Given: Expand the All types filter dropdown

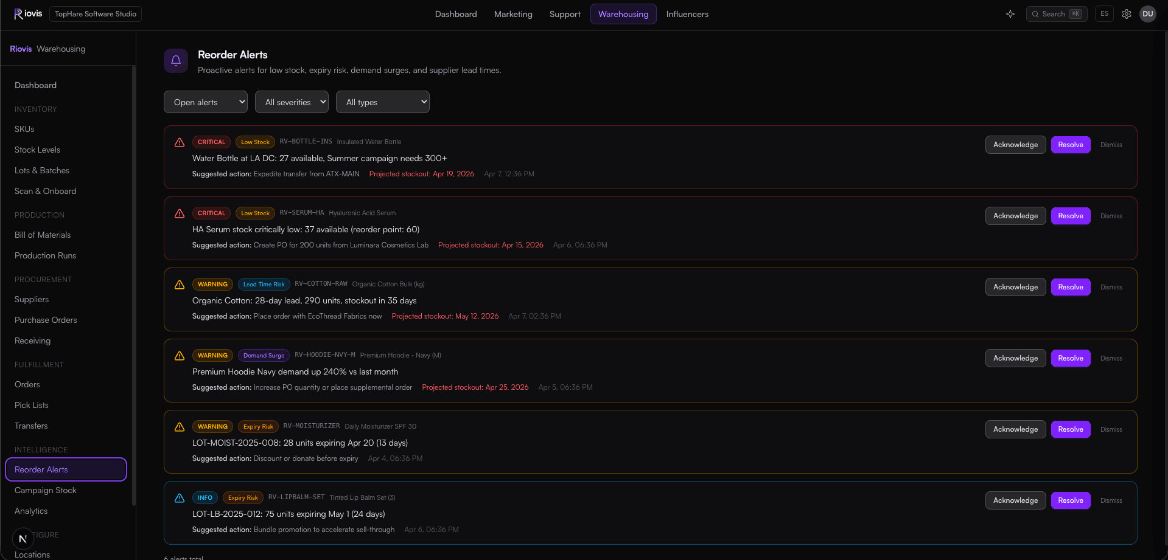Looking at the screenshot, I should click(383, 102).
